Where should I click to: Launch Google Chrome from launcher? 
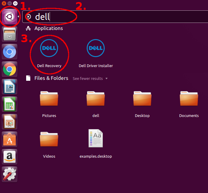tap(10, 70)
